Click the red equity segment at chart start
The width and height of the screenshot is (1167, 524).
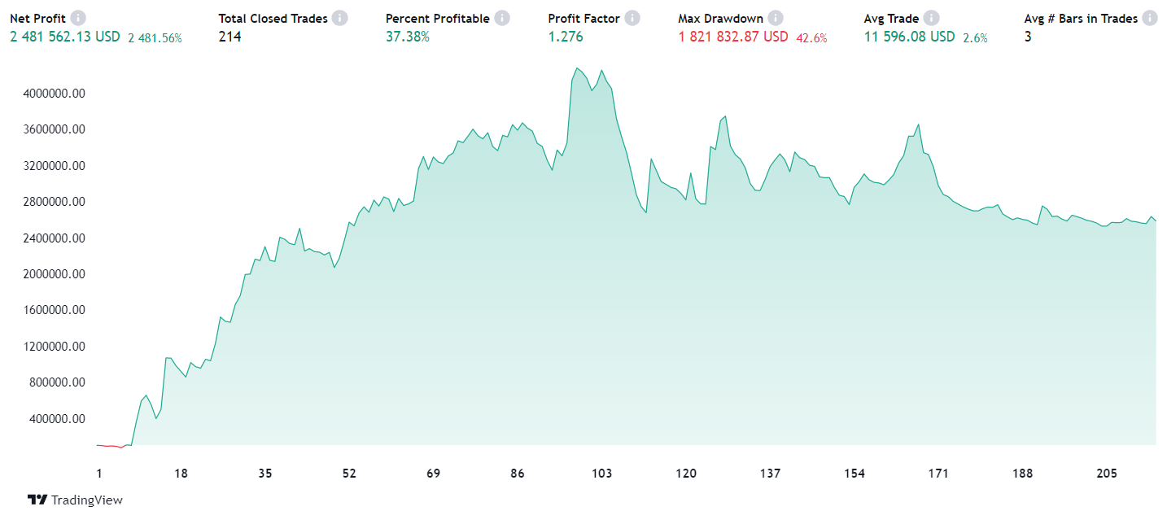pyautogui.click(x=110, y=446)
